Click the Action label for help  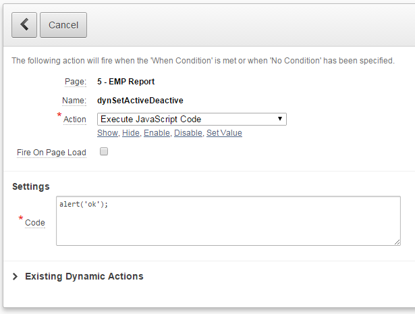(75, 120)
